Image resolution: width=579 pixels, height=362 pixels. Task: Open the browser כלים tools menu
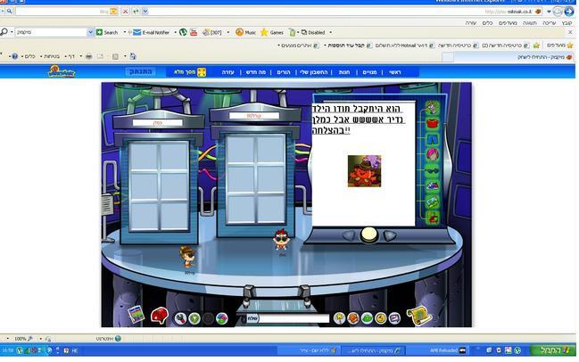coord(487,23)
